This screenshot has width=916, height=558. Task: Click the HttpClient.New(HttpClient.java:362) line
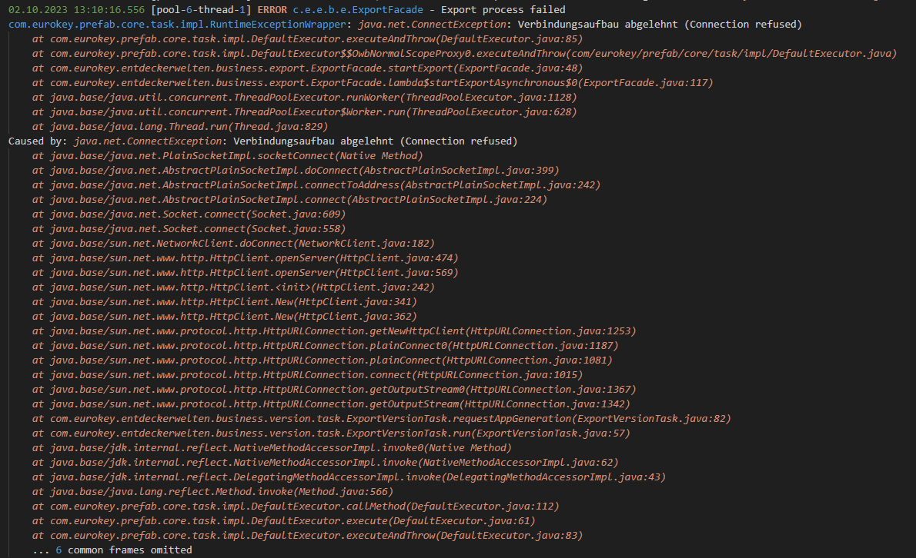[x=224, y=316]
